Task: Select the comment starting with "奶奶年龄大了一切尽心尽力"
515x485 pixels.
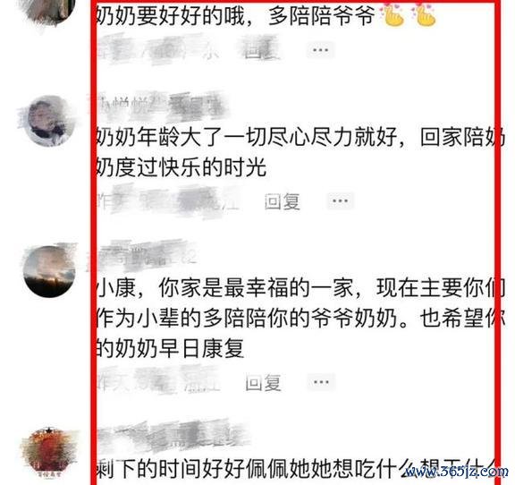Action: click(300, 152)
